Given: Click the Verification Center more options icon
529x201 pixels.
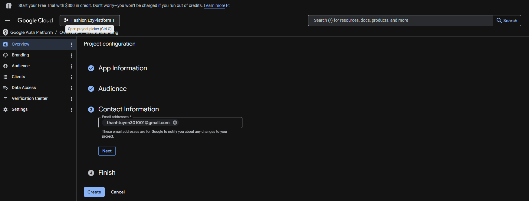Looking at the screenshot, I should pos(71,99).
